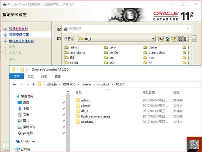202x152 pixels.
Task: Select the oradata folder
Action: click(84, 122)
